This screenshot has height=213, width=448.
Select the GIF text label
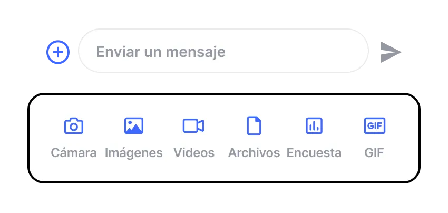pos(374,153)
